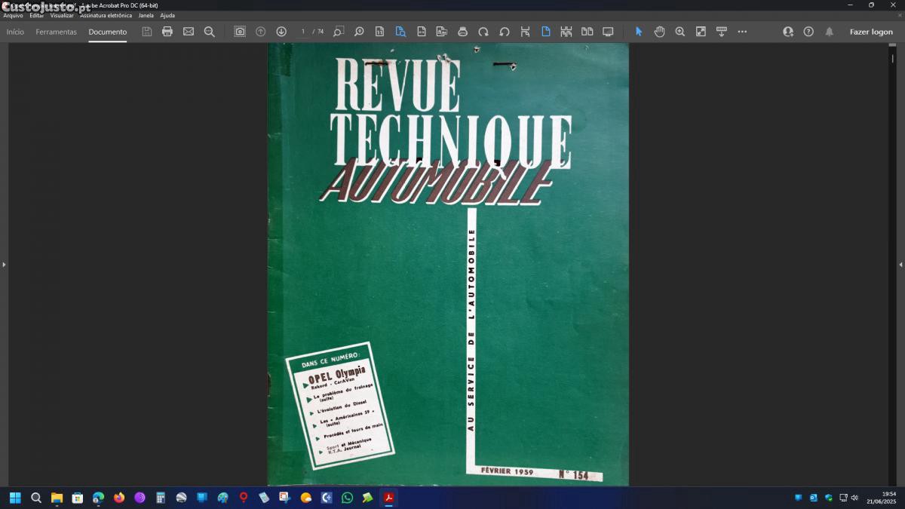Rotate page counterclockwise
The width and height of the screenshot is (905, 509).
point(505,32)
